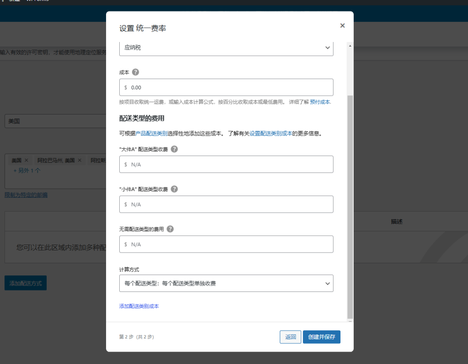The height and width of the screenshot is (364, 468).
Task: Click the 创建并保存 button
Action: point(322,337)
